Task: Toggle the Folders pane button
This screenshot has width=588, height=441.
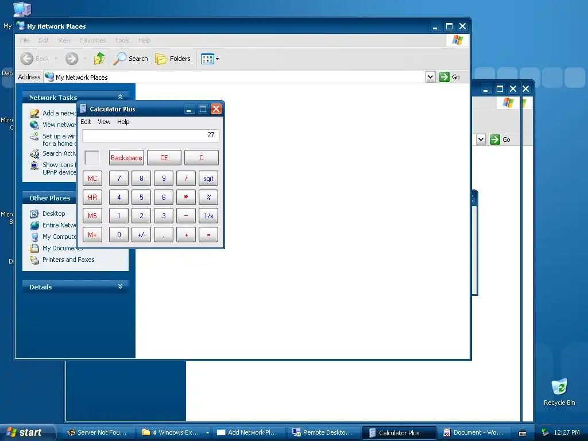Action: 173,59
